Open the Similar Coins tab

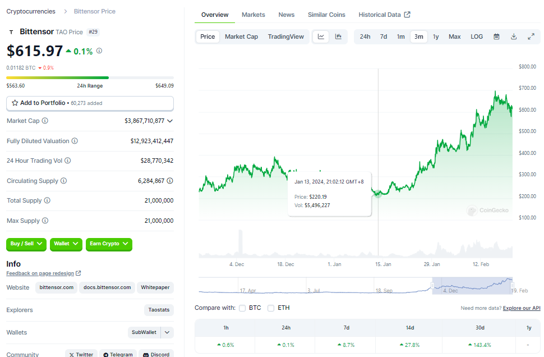pyautogui.click(x=326, y=15)
